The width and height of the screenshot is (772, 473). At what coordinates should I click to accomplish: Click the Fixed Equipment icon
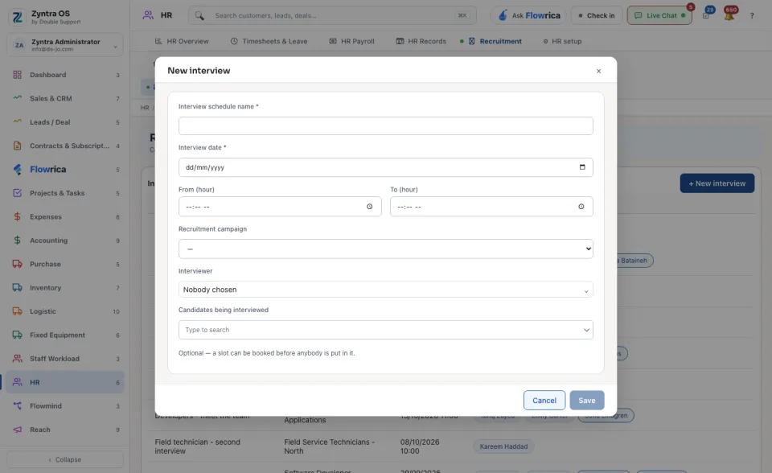tap(17, 335)
